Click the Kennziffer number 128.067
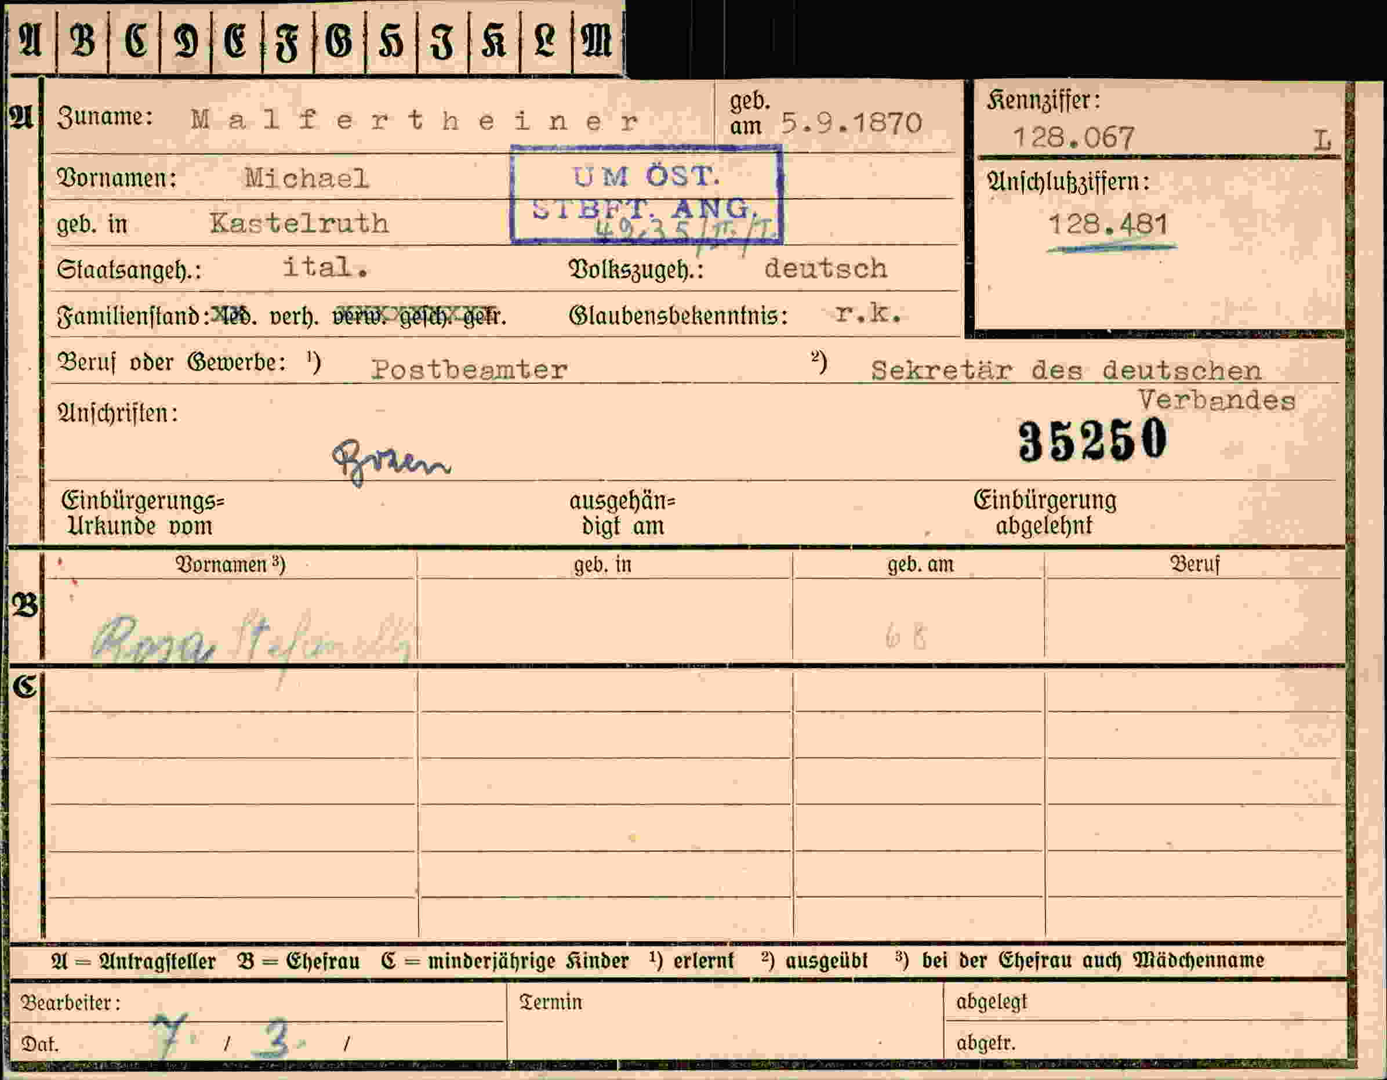1387x1080 pixels. coord(1073,138)
